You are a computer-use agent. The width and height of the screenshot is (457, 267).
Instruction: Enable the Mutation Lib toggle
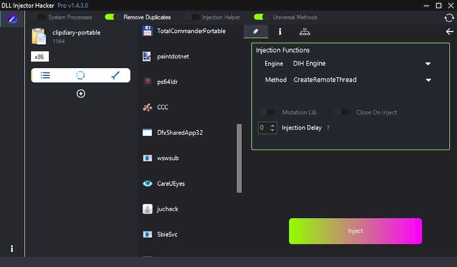[267, 112]
